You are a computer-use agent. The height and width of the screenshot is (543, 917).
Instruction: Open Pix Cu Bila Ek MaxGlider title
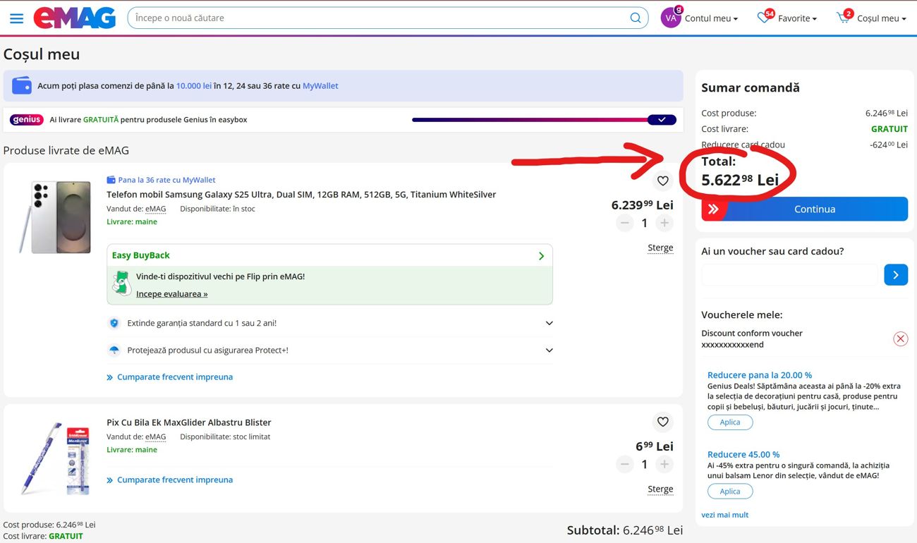pyautogui.click(x=189, y=422)
